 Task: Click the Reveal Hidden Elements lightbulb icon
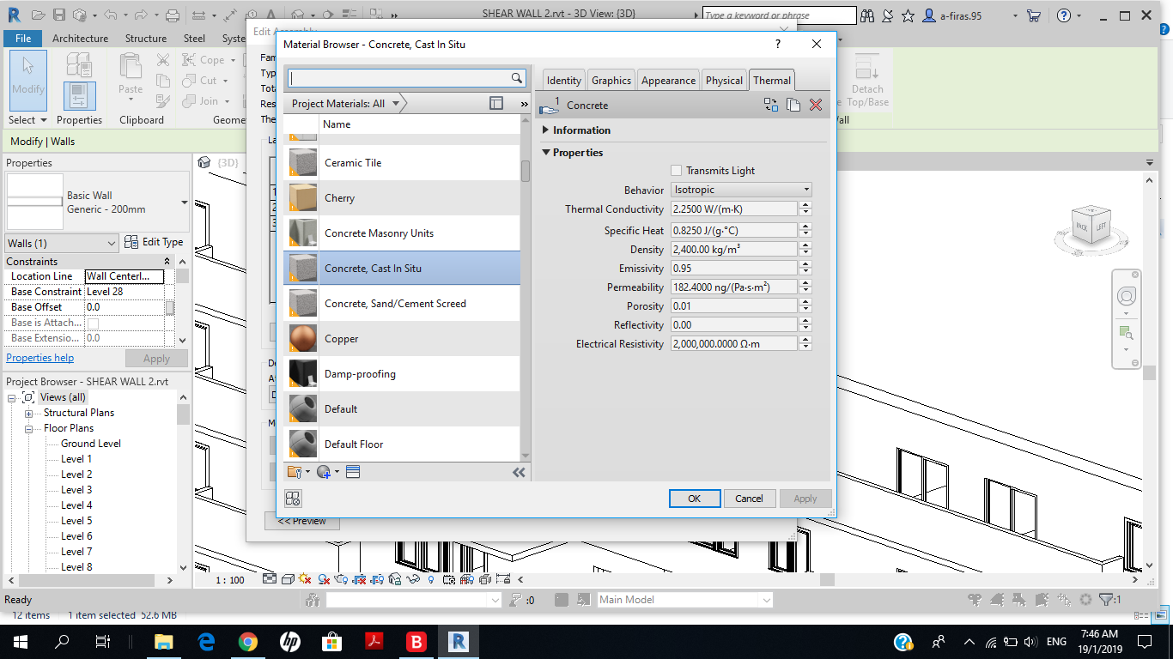click(431, 579)
